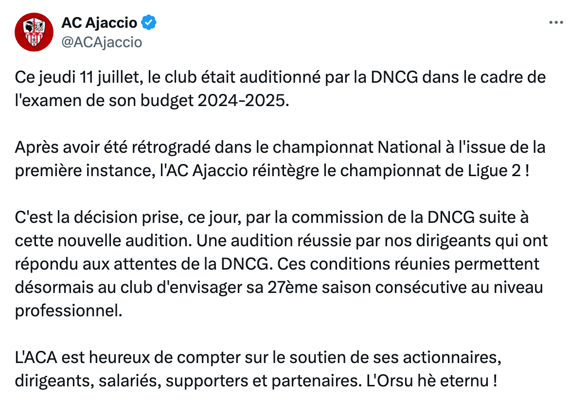This screenshot has height=400, width=569.
Task: Click 'DNCG' in the first sentence
Action: [394, 77]
